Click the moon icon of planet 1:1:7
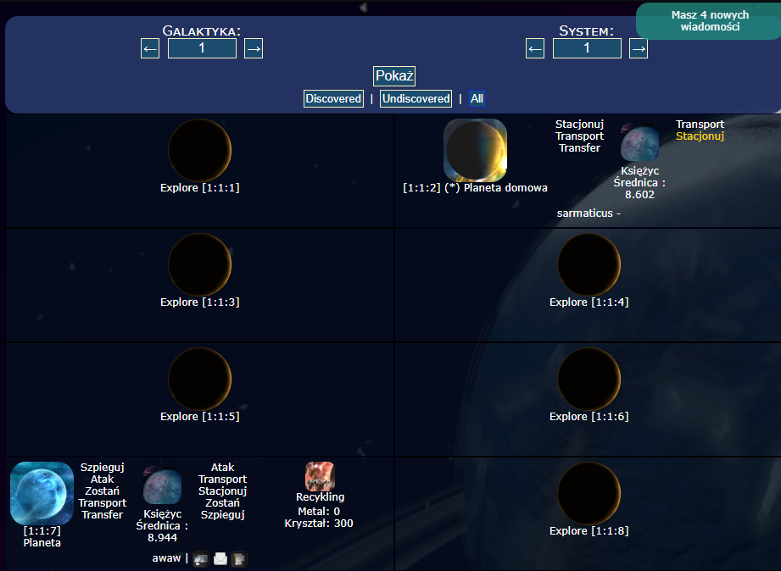Screen dimensions: 781x571 [x=162, y=486]
